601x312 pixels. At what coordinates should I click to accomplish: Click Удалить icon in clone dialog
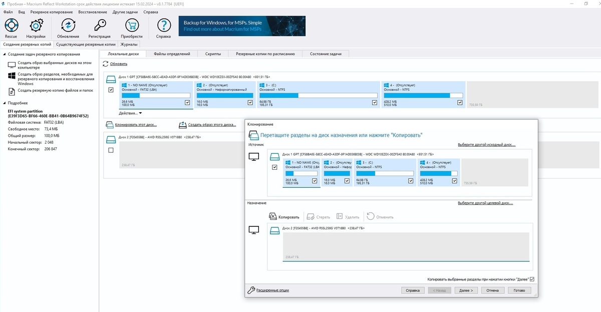pyautogui.click(x=340, y=216)
